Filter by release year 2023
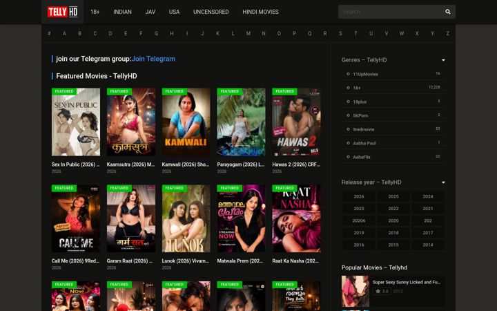The height and width of the screenshot is (311, 497). pos(359,209)
